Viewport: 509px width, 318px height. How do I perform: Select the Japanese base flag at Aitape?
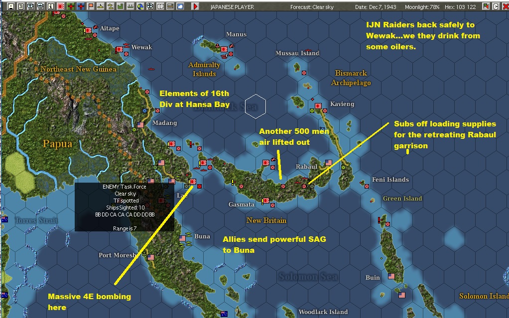[x=88, y=31]
